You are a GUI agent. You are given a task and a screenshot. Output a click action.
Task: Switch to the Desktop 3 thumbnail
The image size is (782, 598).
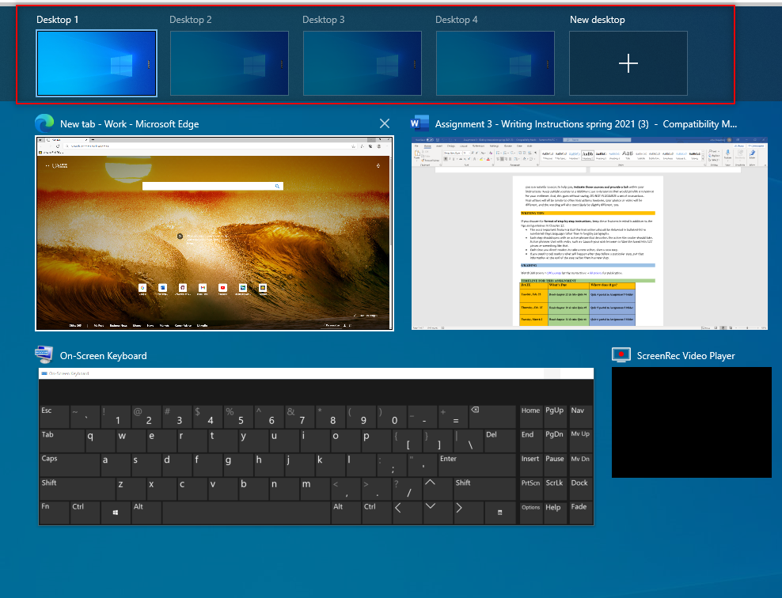coord(363,63)
